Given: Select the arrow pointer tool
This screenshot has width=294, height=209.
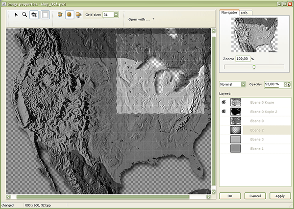Looking at the screenshot, I should point(16,15).
